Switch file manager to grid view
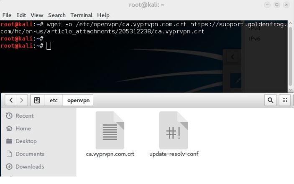Image resolution: width=294 pixels, height=184 pixels. (285, 100)
